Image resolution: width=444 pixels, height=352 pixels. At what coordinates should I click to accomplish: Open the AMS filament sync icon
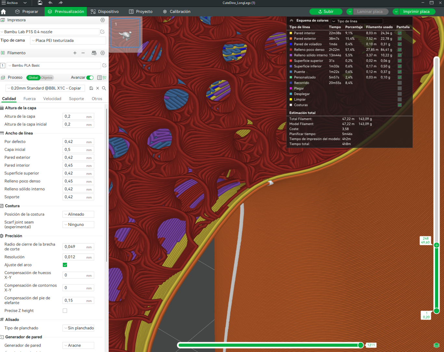(x=94, y=53)
